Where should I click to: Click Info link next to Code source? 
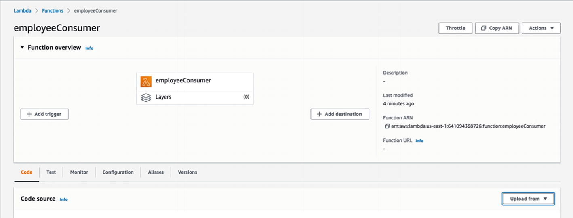[x=64, y=199]
